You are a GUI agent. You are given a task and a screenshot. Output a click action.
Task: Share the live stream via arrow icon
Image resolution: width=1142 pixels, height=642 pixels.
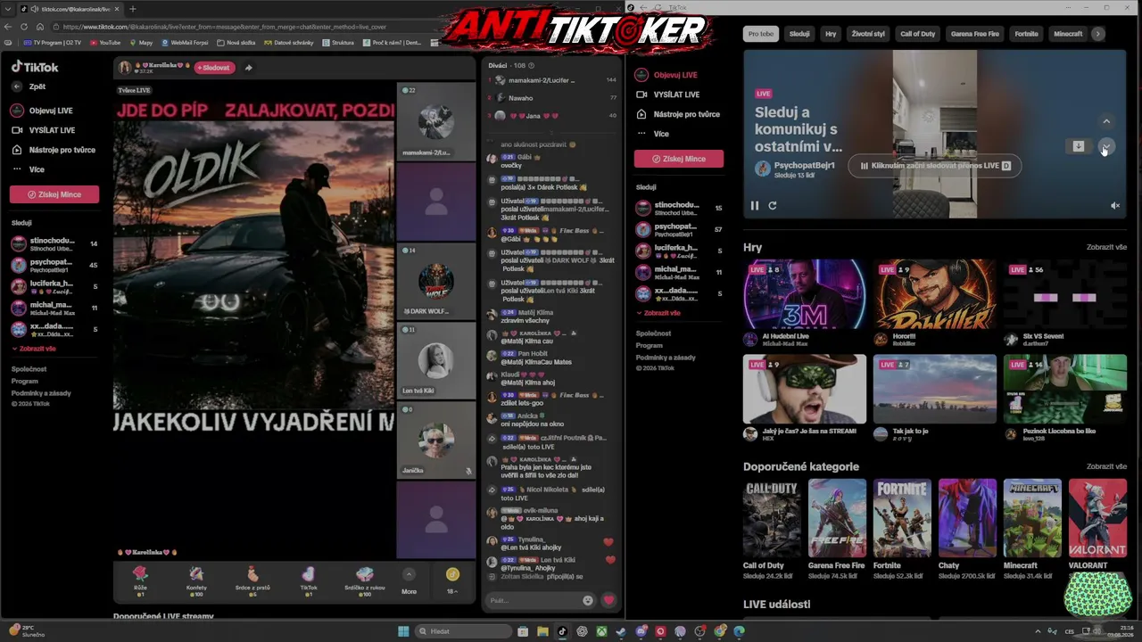[248, 68]
